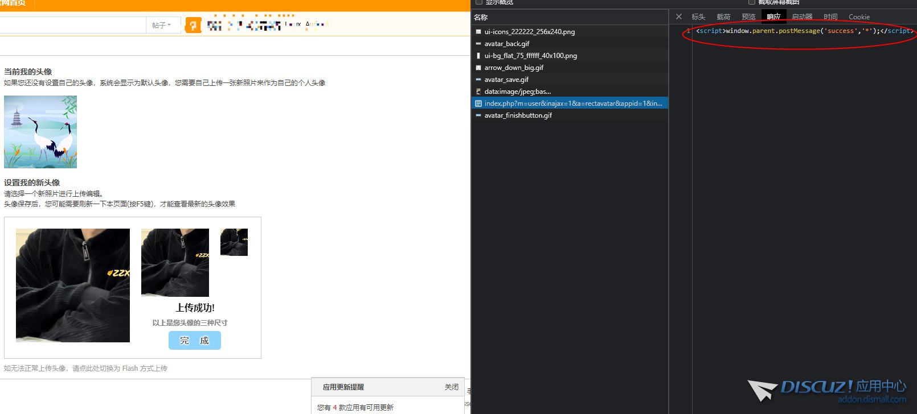Click the document icon of the index.php request
The image size is (917, 414).
pyautogui.click(x=478, y=103)
